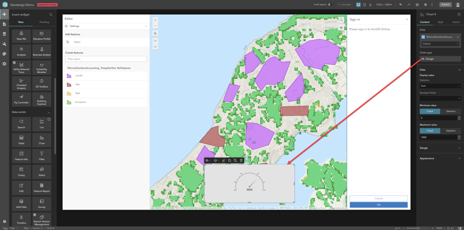Set Maximum value to Statistics

[x=451, y=131]
